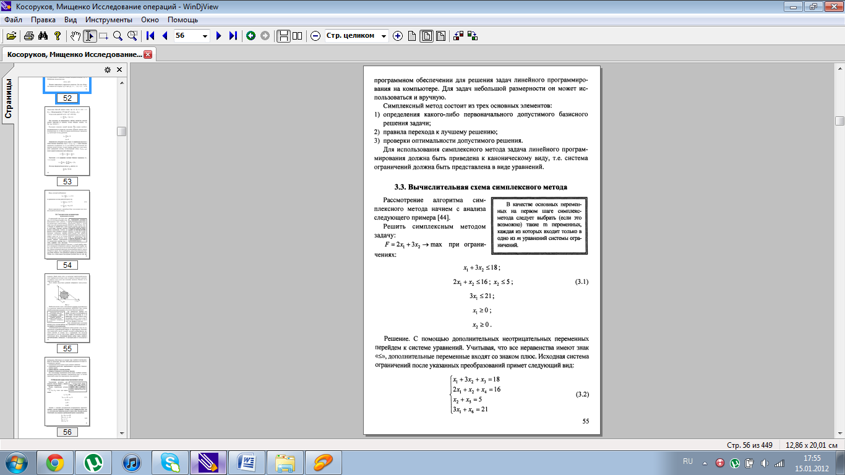Click the page size '12,86 x 20,01 см' status

(811, 445)
